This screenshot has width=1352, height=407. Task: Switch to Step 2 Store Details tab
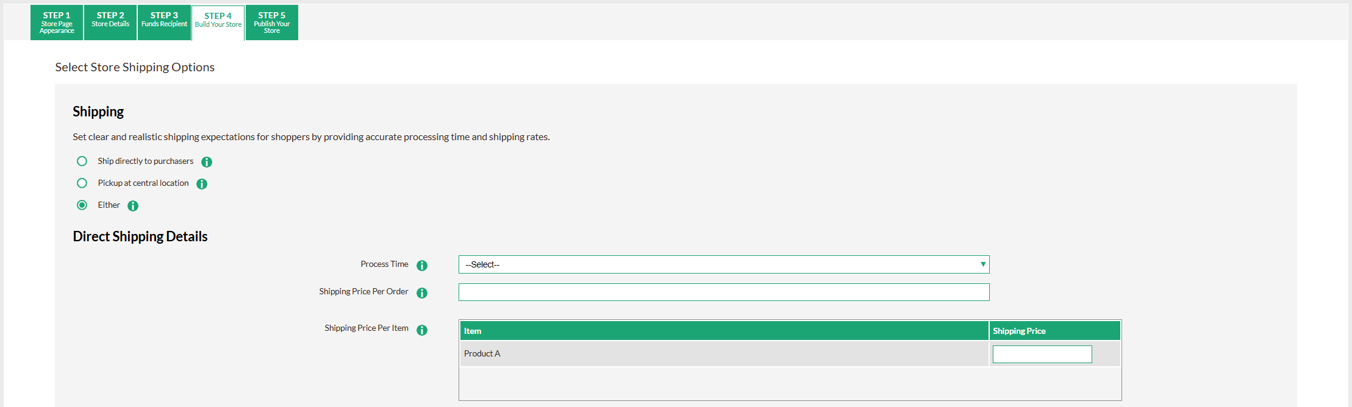pyautogui.click(x=110, y=23)
